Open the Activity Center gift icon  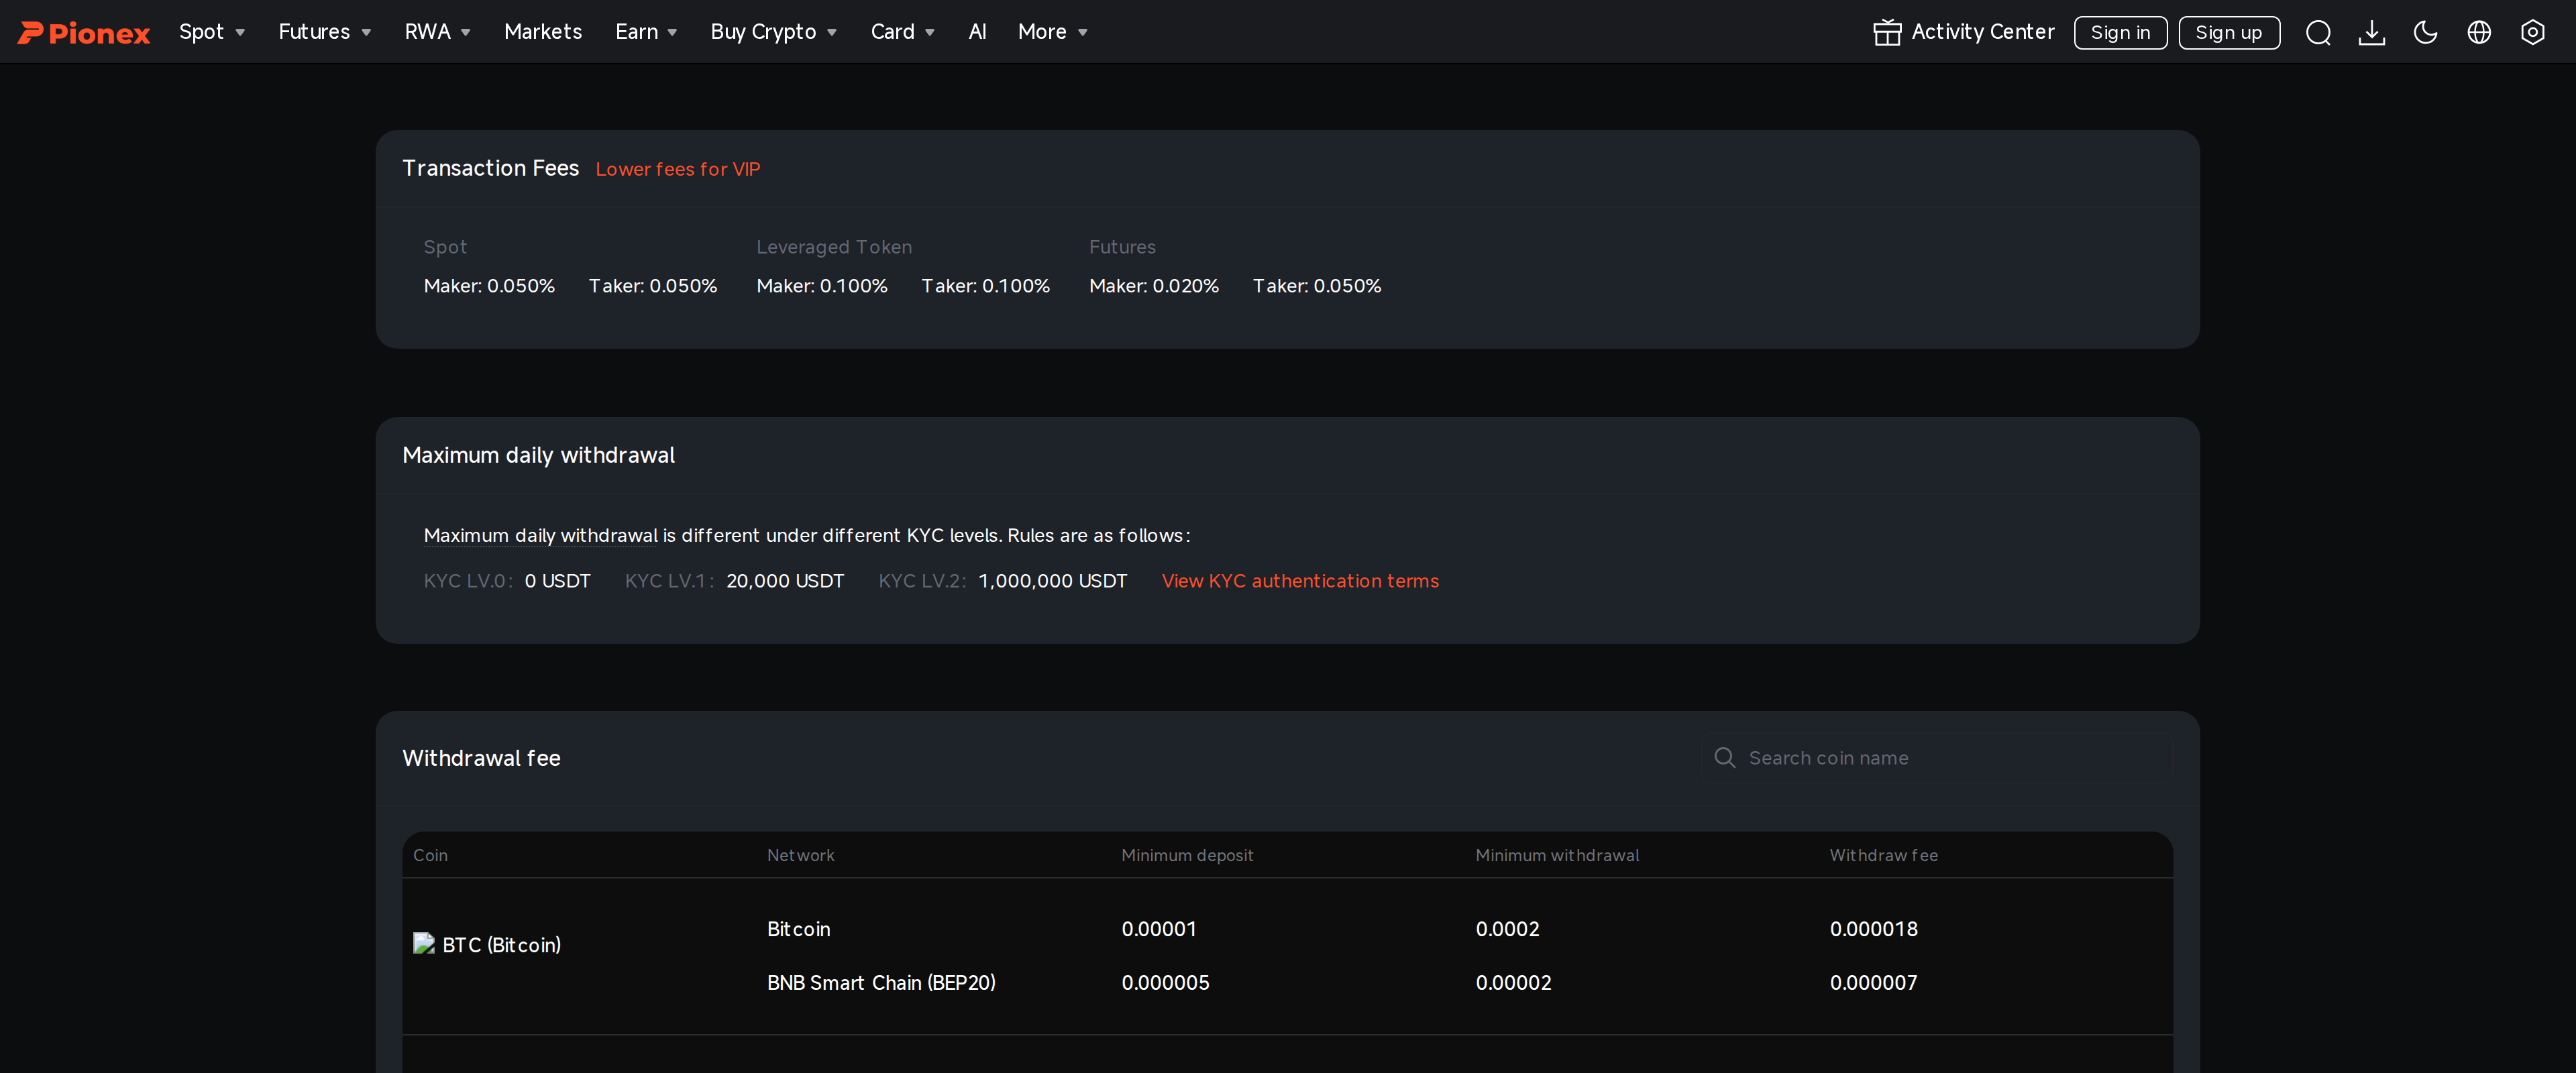click(1886, 32)
